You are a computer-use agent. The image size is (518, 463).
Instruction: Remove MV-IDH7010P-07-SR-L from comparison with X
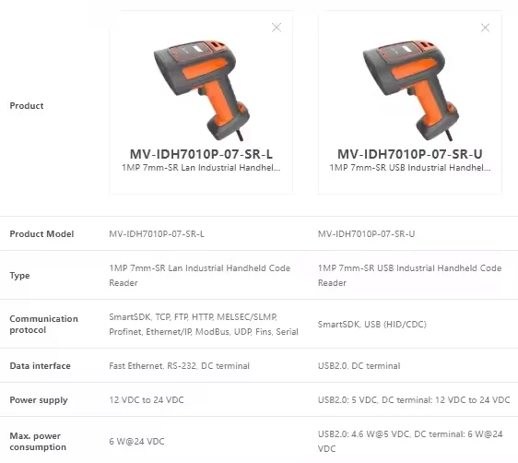pyautogui.click(x=277, y=28)
